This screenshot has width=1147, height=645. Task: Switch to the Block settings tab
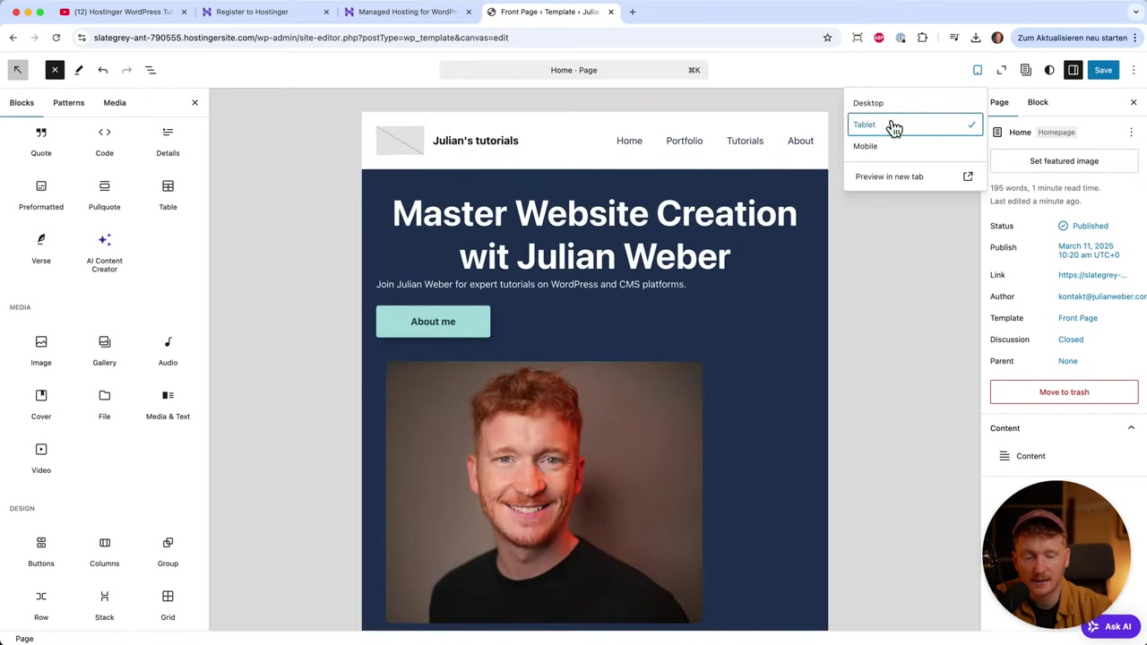pos(1038,102)
